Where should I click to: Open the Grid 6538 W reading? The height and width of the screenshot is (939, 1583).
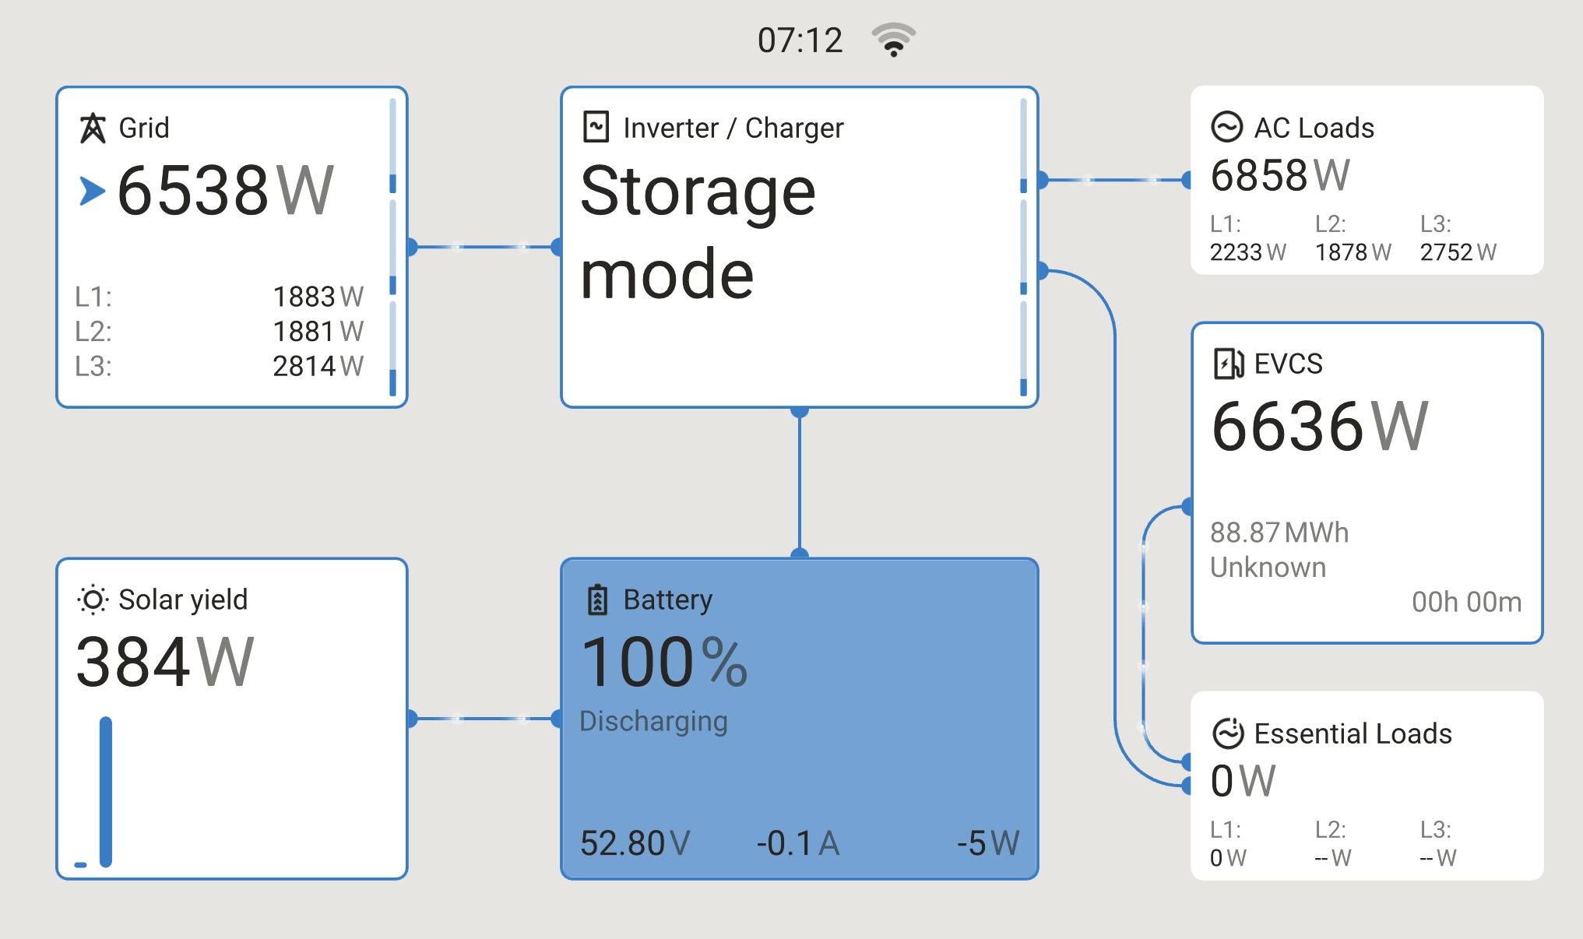tap(225, 191)
